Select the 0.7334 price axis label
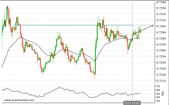Viewport: 169px width, 105px height. click(x=161, y=8)
